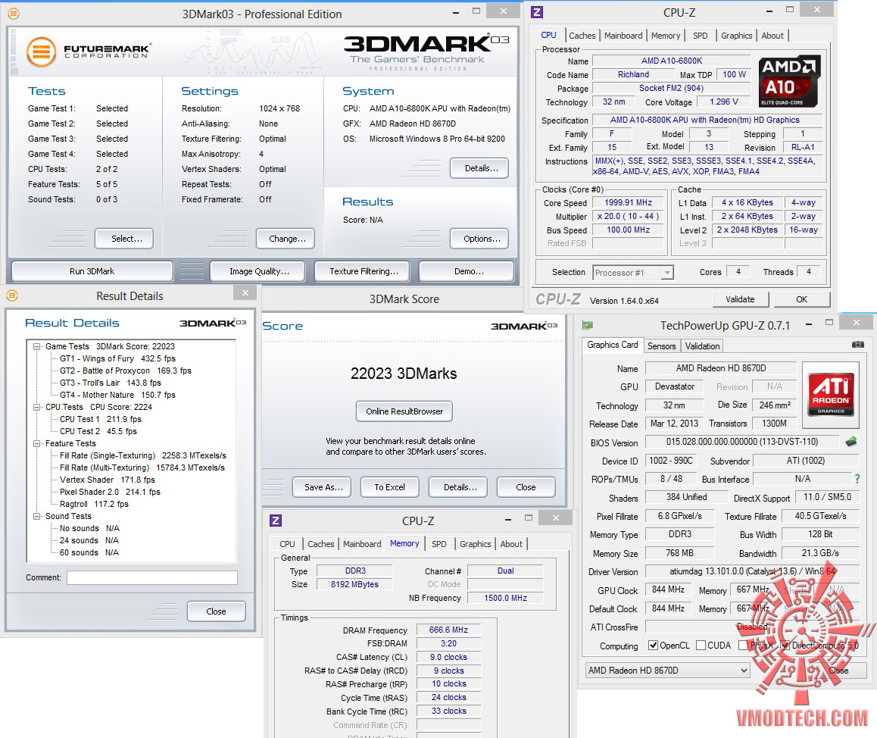Switch to Caches tab in top CPU-Z
877x738 pixels.
582,36
